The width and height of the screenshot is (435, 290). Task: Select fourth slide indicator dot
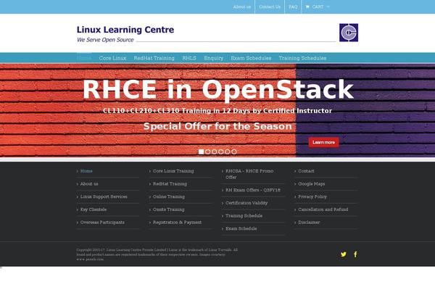(x=221, y=152)
